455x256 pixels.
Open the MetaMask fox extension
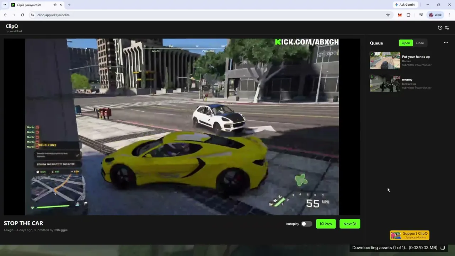tap(400, 15)
